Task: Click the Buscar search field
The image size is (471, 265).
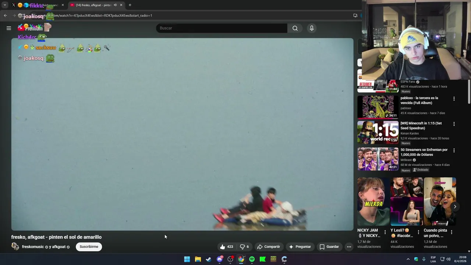Action: point(222,28)
